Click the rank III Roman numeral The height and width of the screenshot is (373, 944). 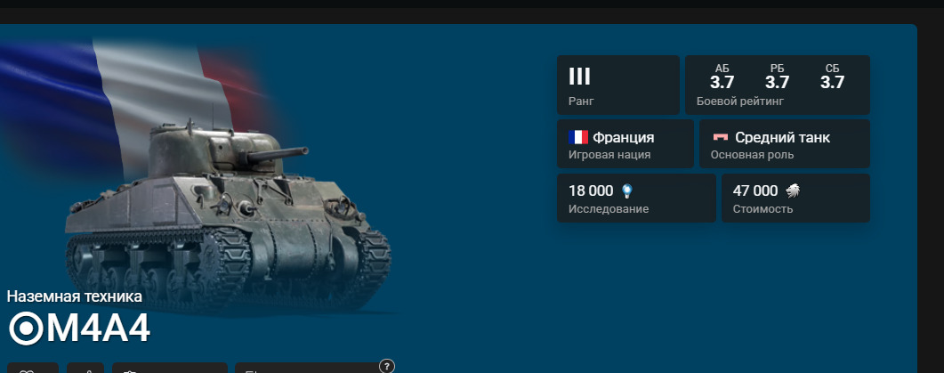pyautogui.click(x=579, y=77)
